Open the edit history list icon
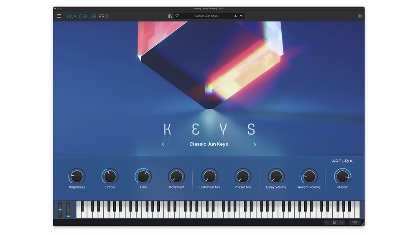This screenshot has height=235, width=418. pyautogui.click(x=334, y=222)
